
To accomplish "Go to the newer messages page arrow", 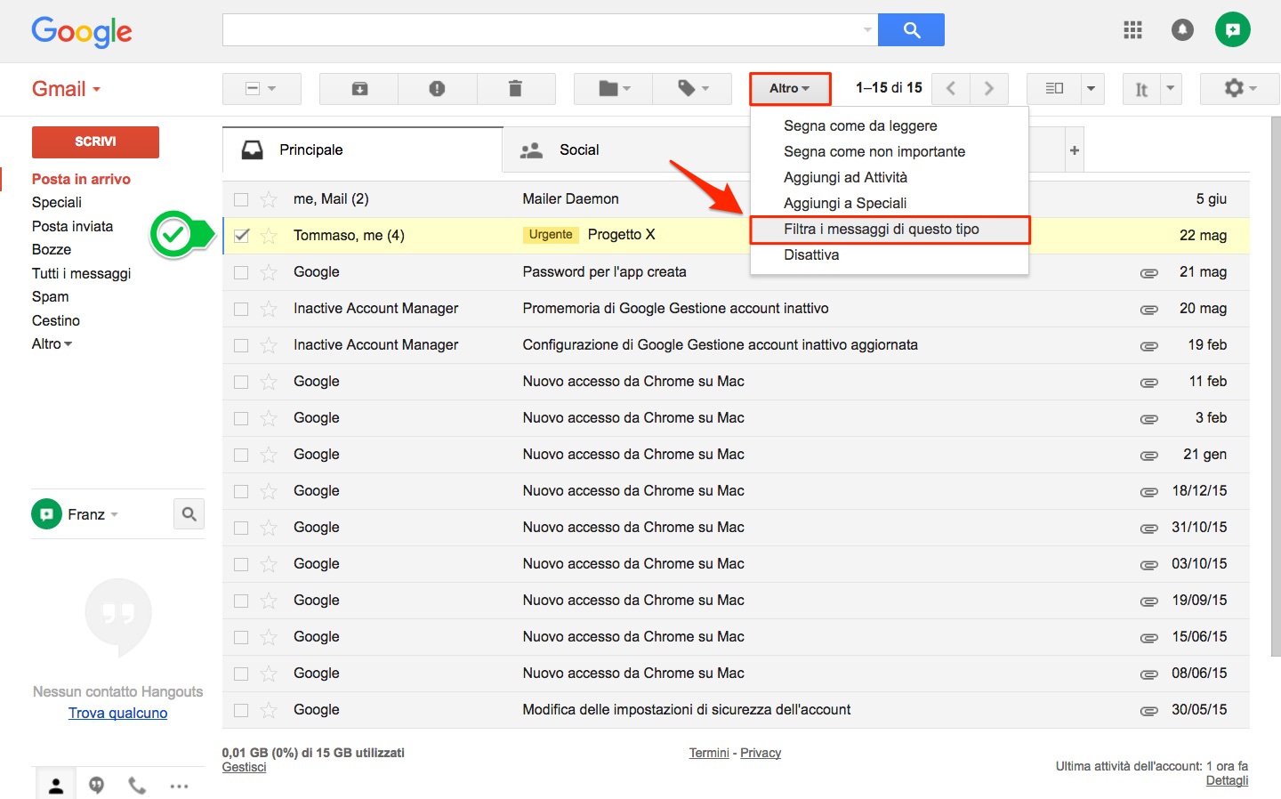I will [951, 88].
